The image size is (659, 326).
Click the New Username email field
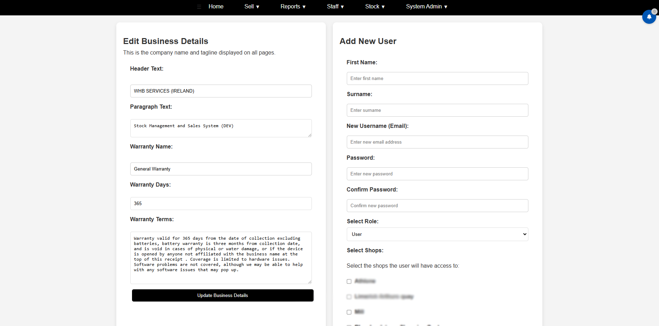pyautogui.click(x=437, y=142)
